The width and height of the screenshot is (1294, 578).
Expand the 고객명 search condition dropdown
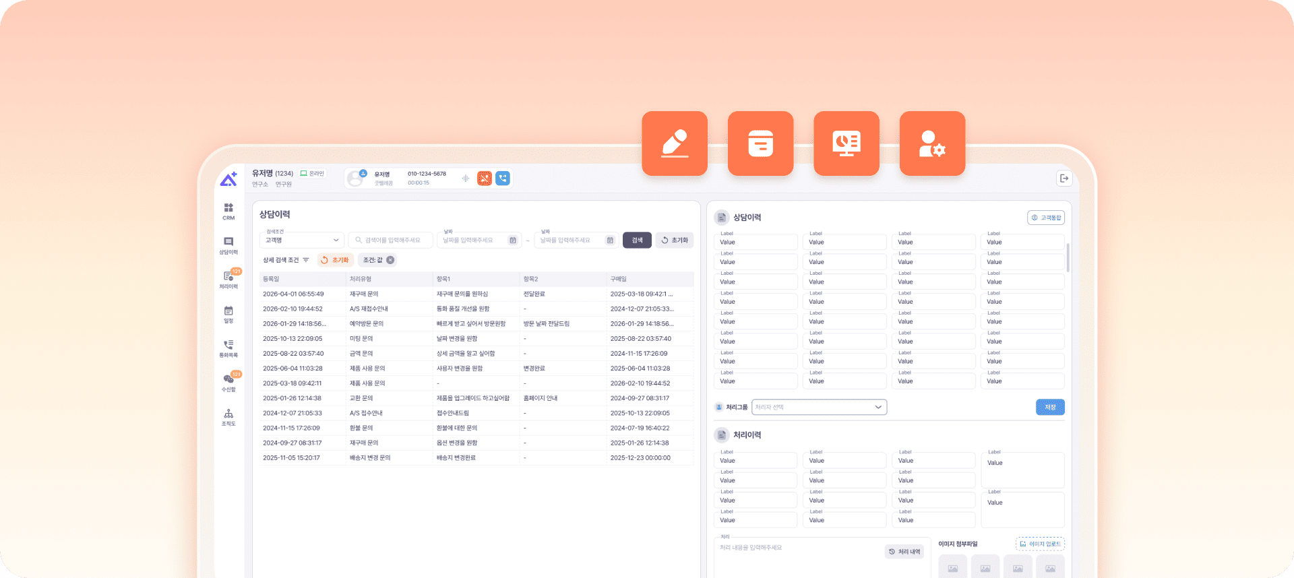pos(302,240)
